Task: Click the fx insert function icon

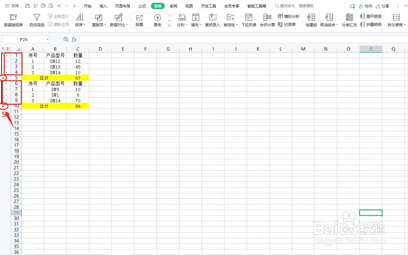Action: (x=74, y=39)
